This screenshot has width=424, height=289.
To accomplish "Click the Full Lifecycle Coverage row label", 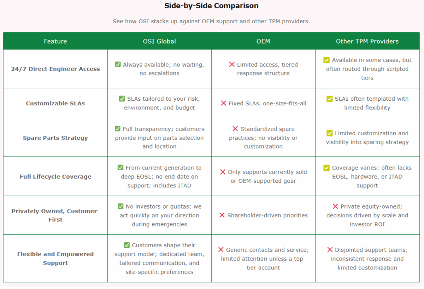I will coord(55,177).
